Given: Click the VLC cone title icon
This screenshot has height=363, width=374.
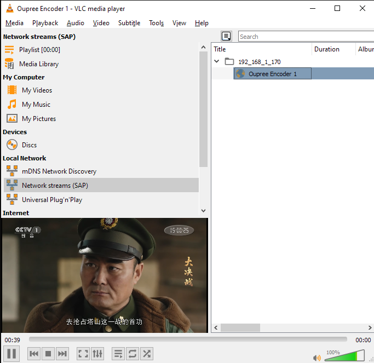Looking at the screenshot, I should tap(9, 8).
